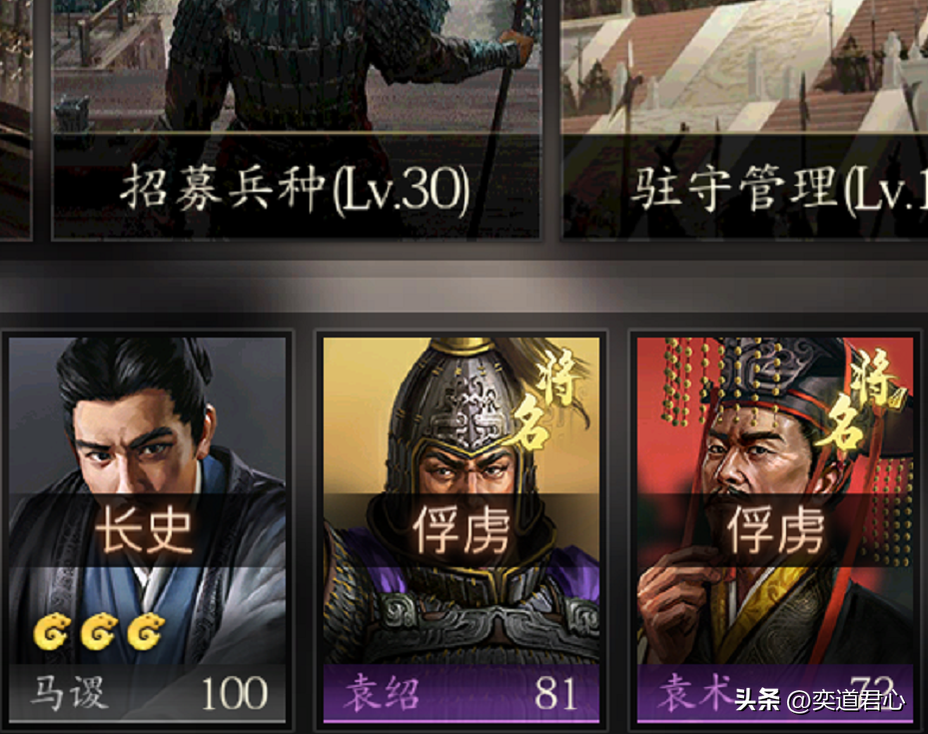Screen dimensions: 928x734
Task: Click the purple 袁术 name bar
Action: tap(775, 693)
